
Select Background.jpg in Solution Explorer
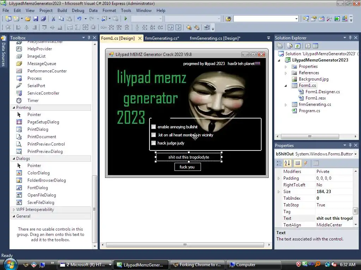pyautogui.click(x=313, y=79)
